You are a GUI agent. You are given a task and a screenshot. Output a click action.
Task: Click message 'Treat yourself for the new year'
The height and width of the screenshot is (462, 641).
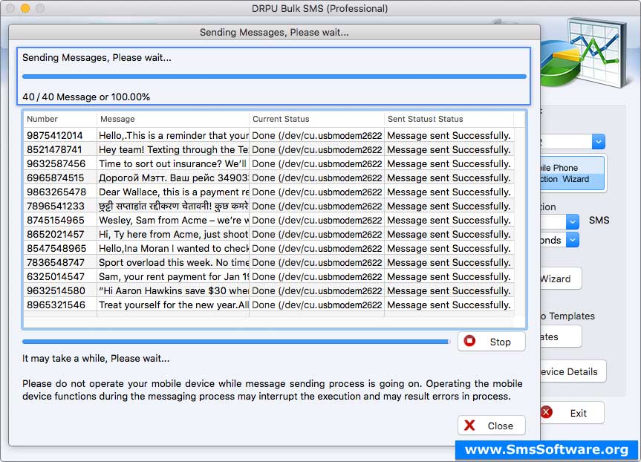(x=173, y=305)
